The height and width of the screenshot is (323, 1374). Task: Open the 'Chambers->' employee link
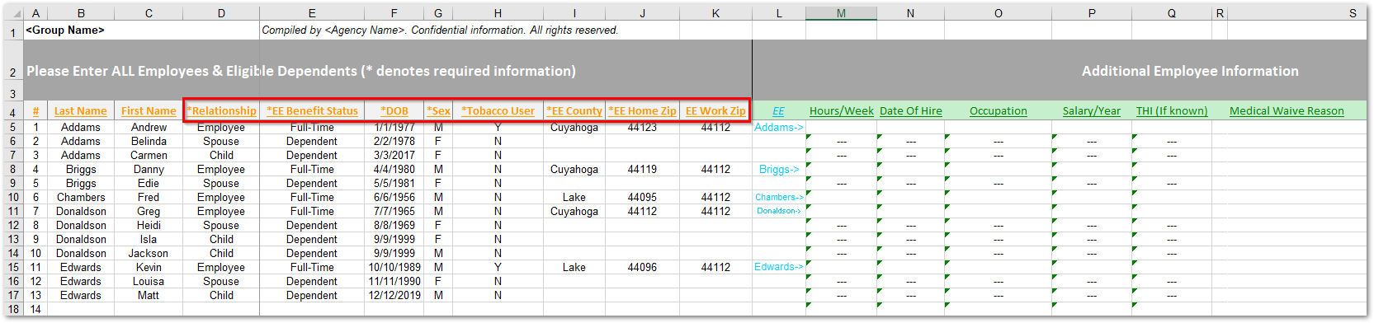(778, 197)
